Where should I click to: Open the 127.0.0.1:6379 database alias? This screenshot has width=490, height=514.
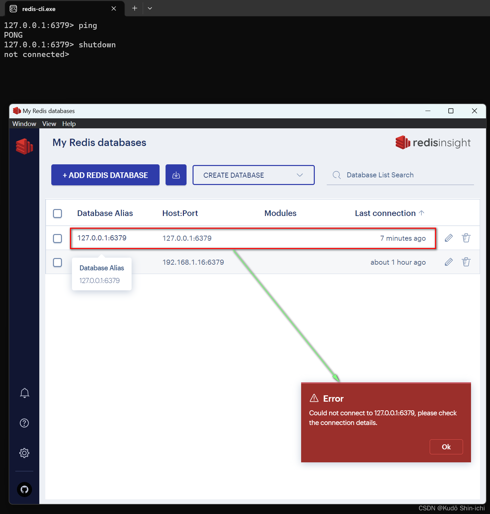click(102, 238)
